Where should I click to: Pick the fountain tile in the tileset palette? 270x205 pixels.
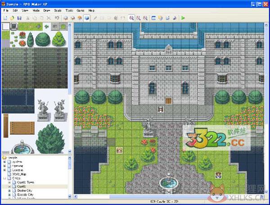(22, 148)
